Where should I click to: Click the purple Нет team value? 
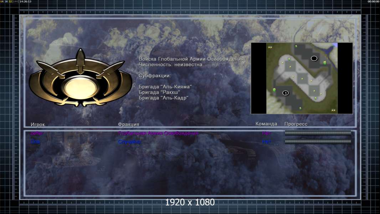pos(267,133)
